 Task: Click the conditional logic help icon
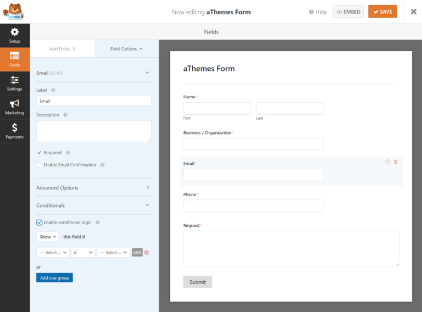(x=98, y=222)
